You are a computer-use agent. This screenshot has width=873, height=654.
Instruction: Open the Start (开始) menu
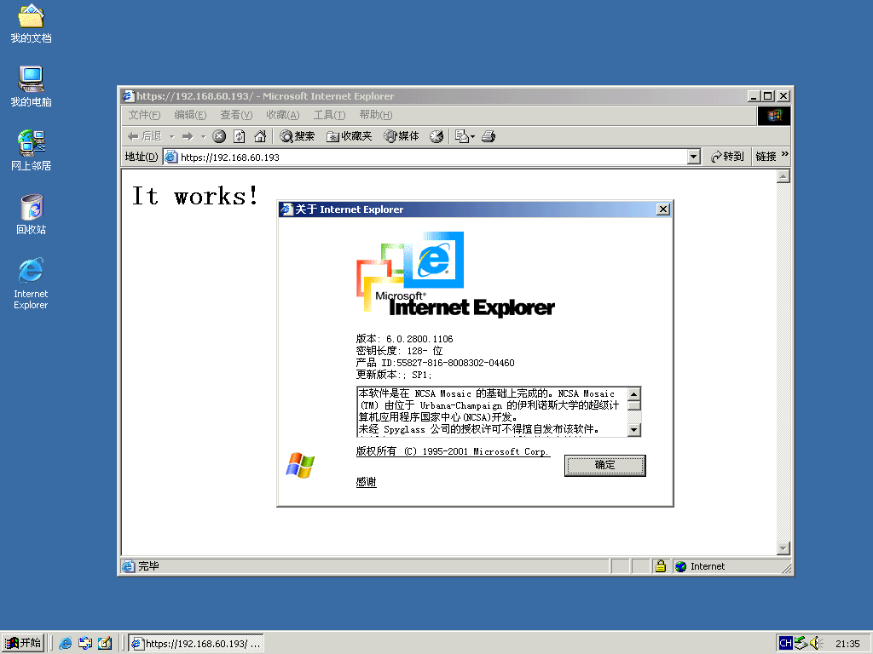[x=23, y=644]
